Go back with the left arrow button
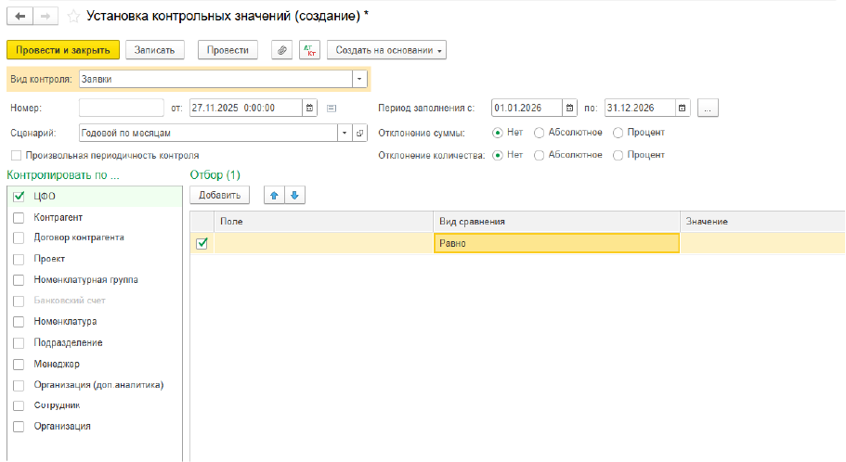846x462 pixels. pyautogui.click(x=20, y=16)
